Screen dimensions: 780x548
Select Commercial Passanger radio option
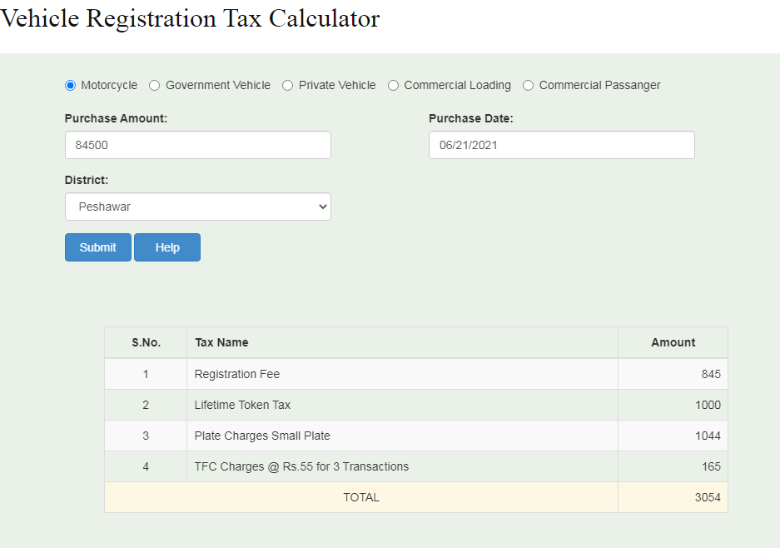(529, 85)
